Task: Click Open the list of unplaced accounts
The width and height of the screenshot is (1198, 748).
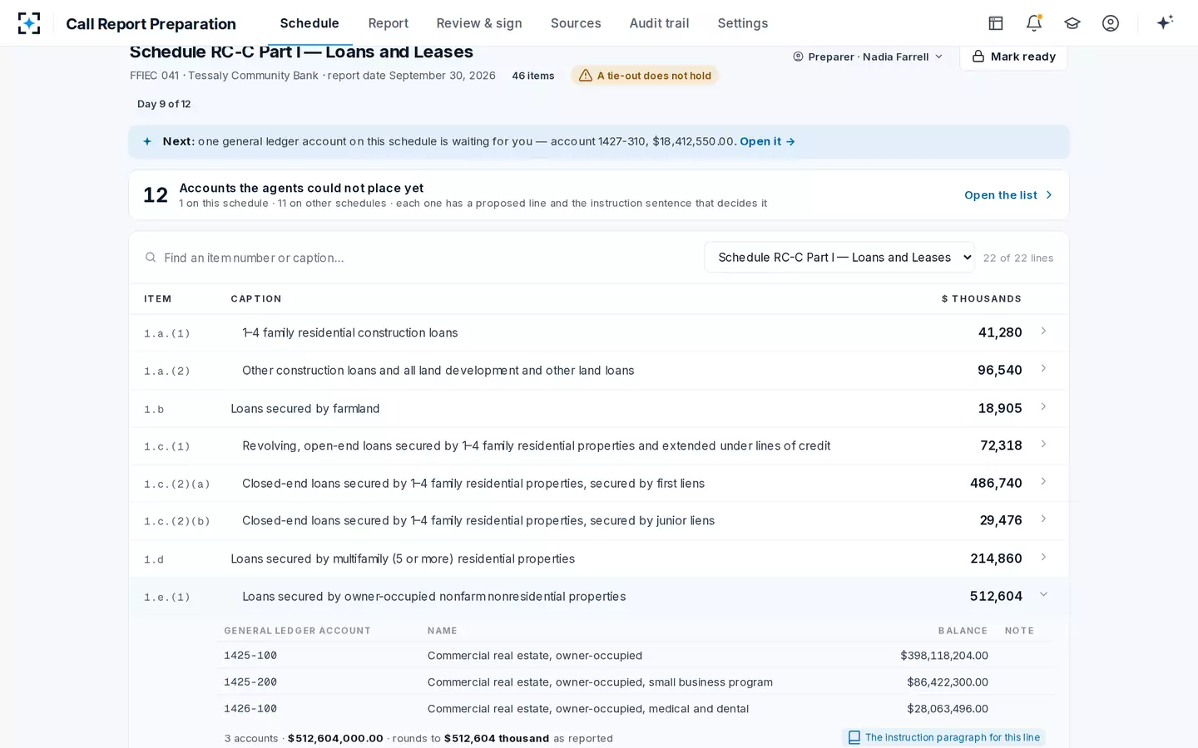Action: click(x=1008, y=195)
